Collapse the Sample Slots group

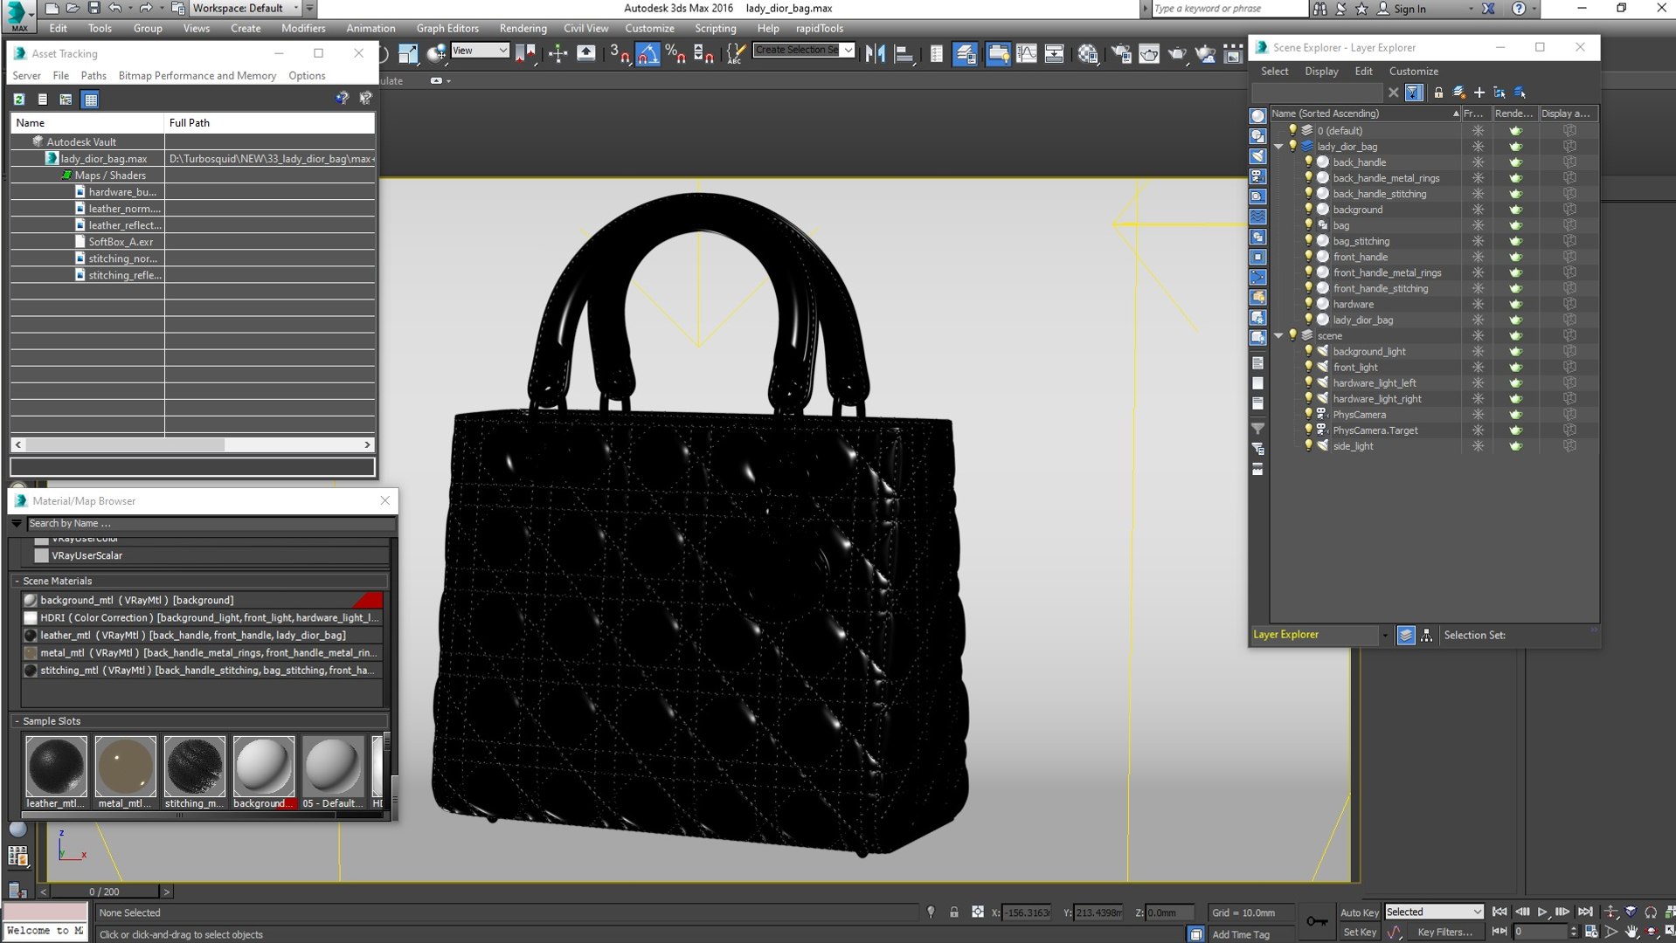pos(17,721)
